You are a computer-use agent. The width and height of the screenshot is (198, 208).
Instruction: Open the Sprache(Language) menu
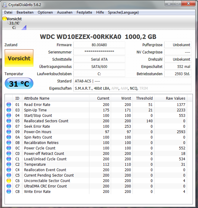point(123,12)
